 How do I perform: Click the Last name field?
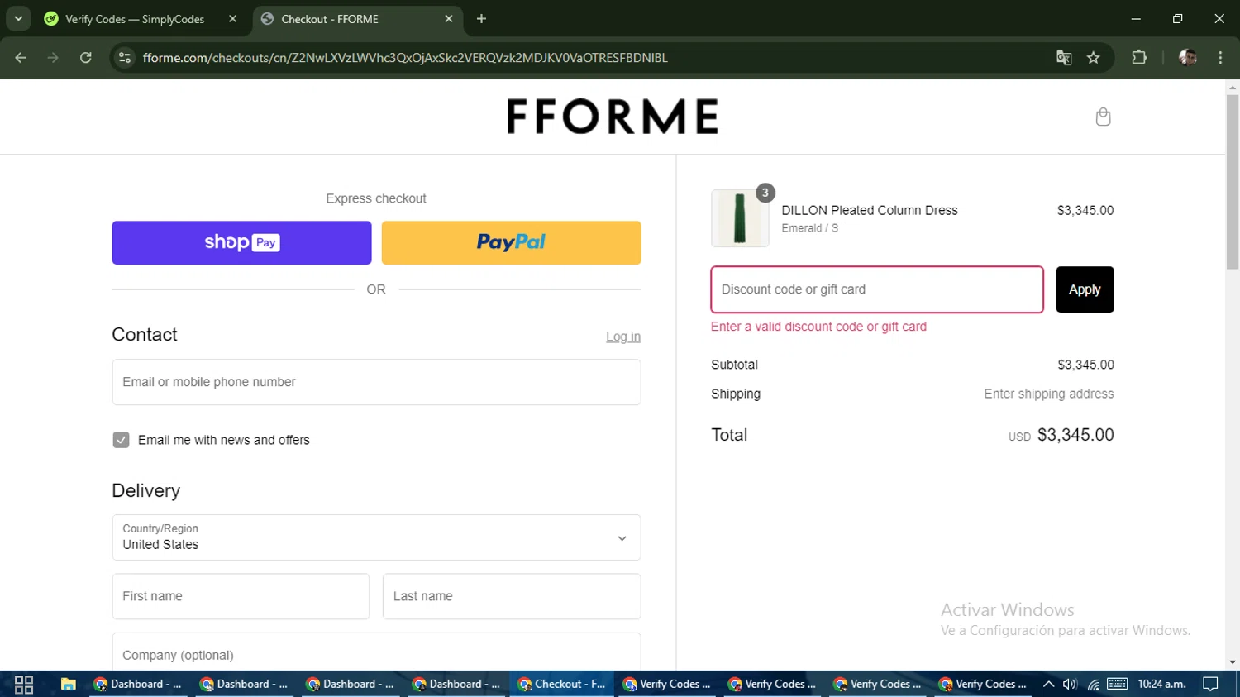pyautogui.click(x=512, y=596)
